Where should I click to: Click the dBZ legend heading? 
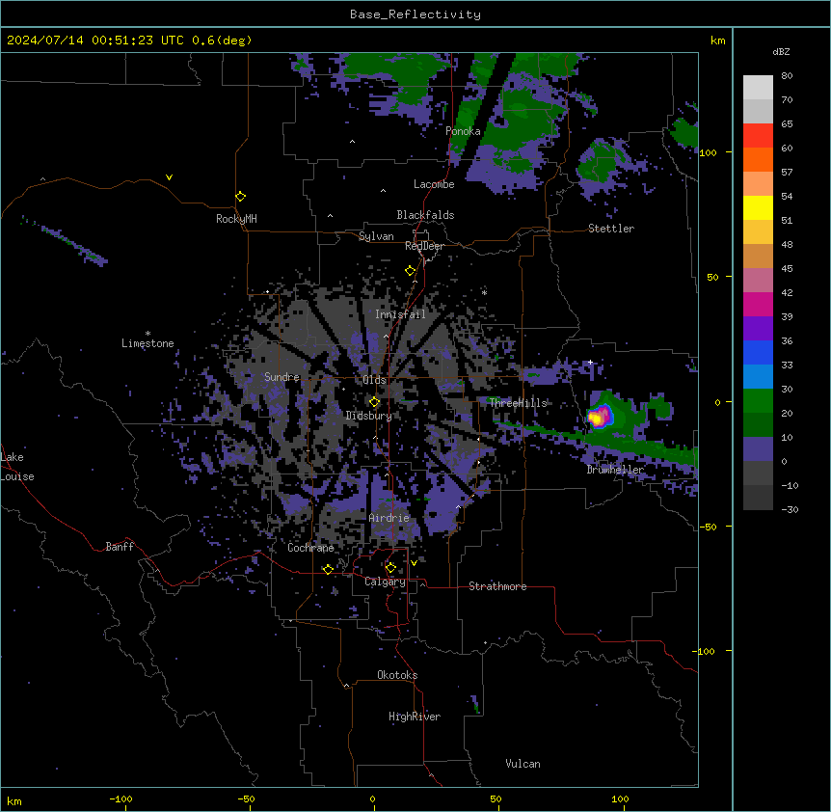[781, 52]
